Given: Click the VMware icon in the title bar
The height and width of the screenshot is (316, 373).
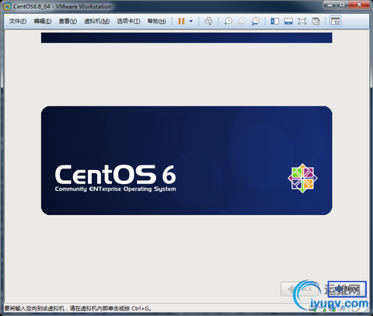Looking at the screenshot, I should click(x=8, y=7).
